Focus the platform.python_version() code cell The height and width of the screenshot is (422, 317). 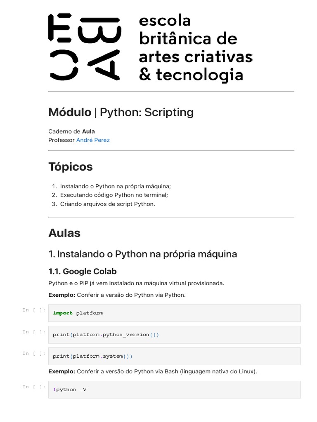coord(174,335)
